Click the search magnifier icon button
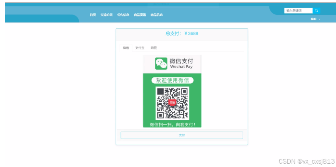 tap(316, 11)
